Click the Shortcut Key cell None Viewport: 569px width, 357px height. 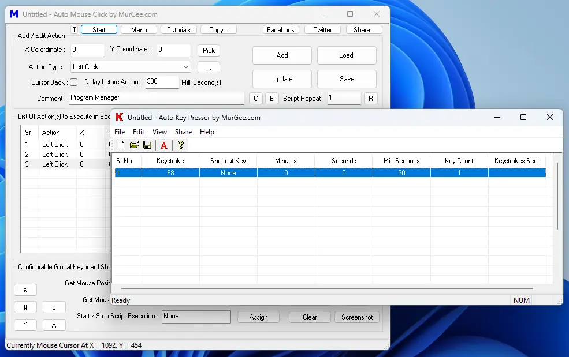coord(228,173)
